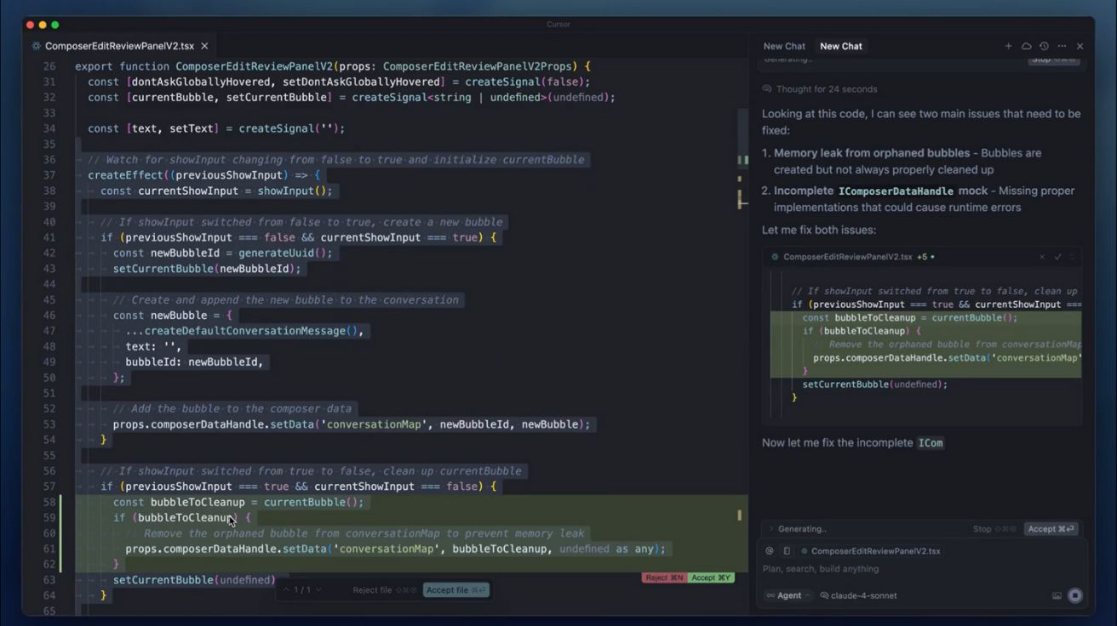This screenshot has height=626, width=1117.
Task: Click the file context icon beside @
Action: [787, 551]
